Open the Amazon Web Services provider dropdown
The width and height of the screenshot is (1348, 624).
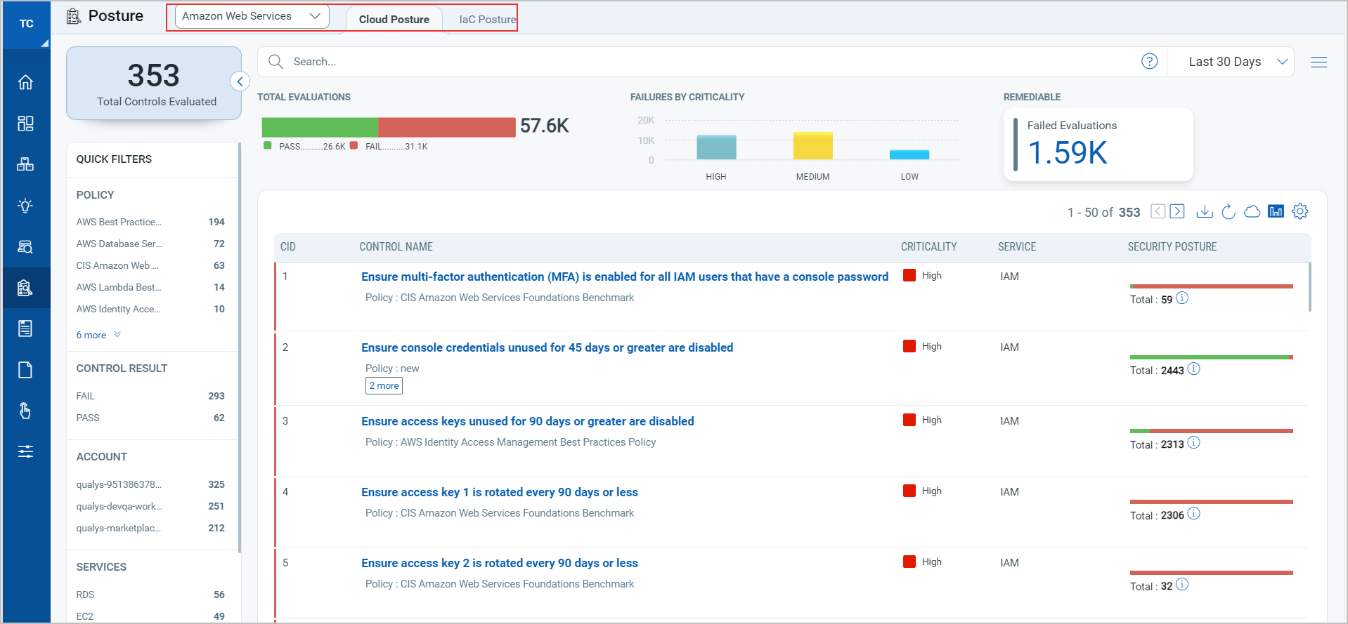(x=252, y=16)
